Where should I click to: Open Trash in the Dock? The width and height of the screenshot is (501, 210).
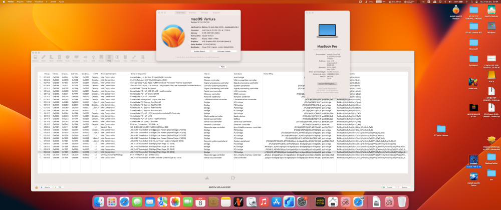[402, 202]
